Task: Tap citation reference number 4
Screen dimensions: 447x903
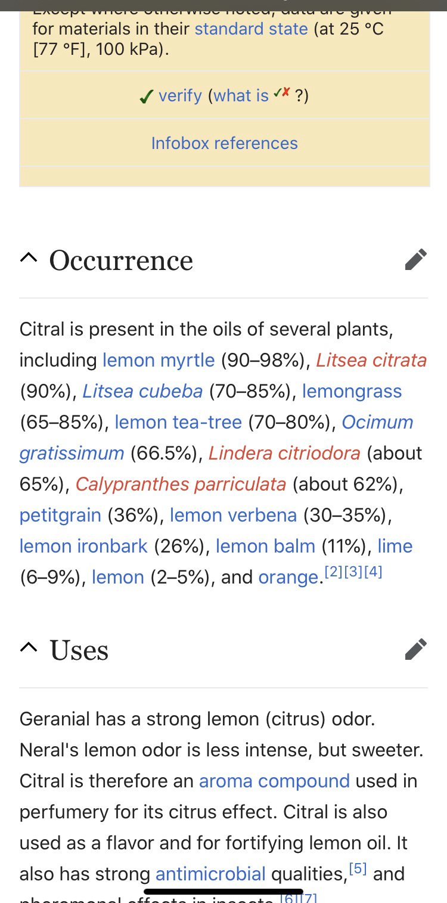Action: coord(373,572)
